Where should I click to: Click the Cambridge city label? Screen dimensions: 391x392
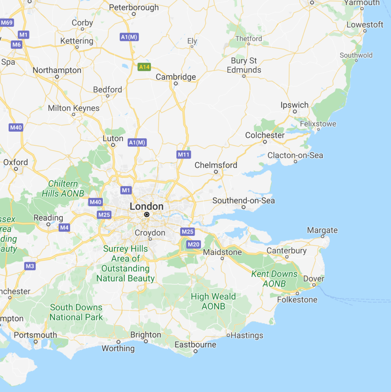pos(176,77)
